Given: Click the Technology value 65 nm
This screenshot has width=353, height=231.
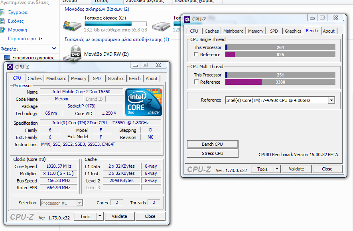Looking at the screenshot, I should coord(51,113).
